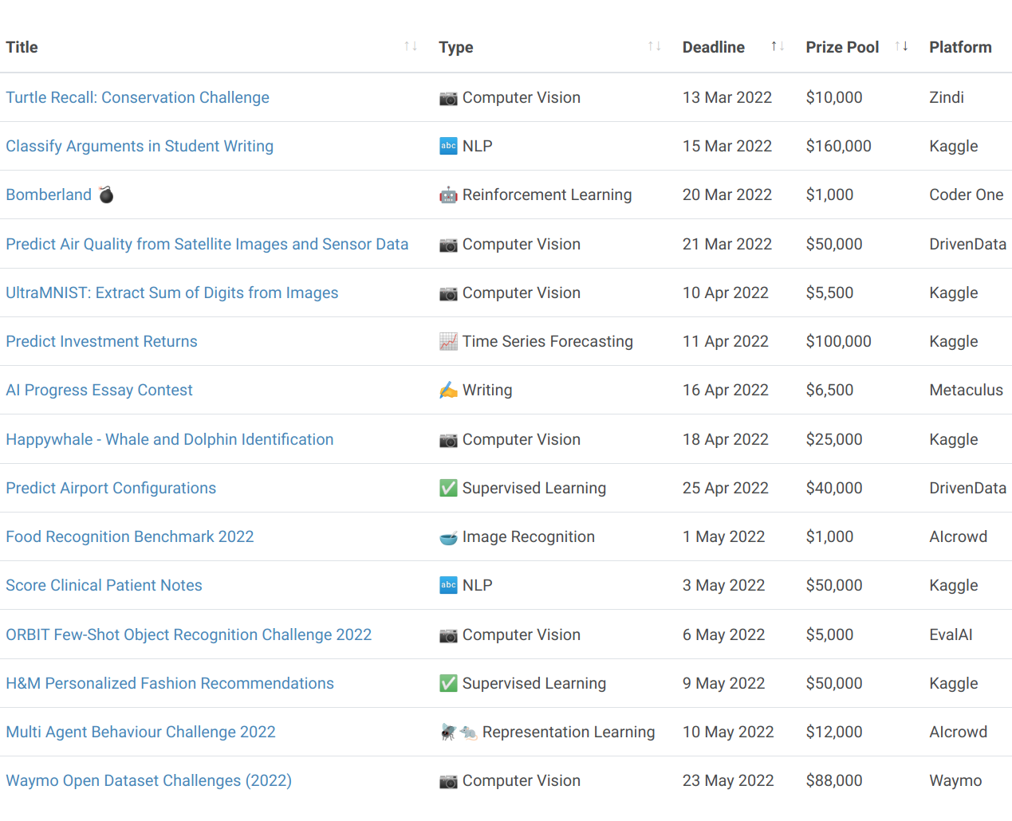Image resolution: width=1012 pixels, height=821 pixels.
Task: Click chart icon for Time Series Forecasting
Action: 448,342
